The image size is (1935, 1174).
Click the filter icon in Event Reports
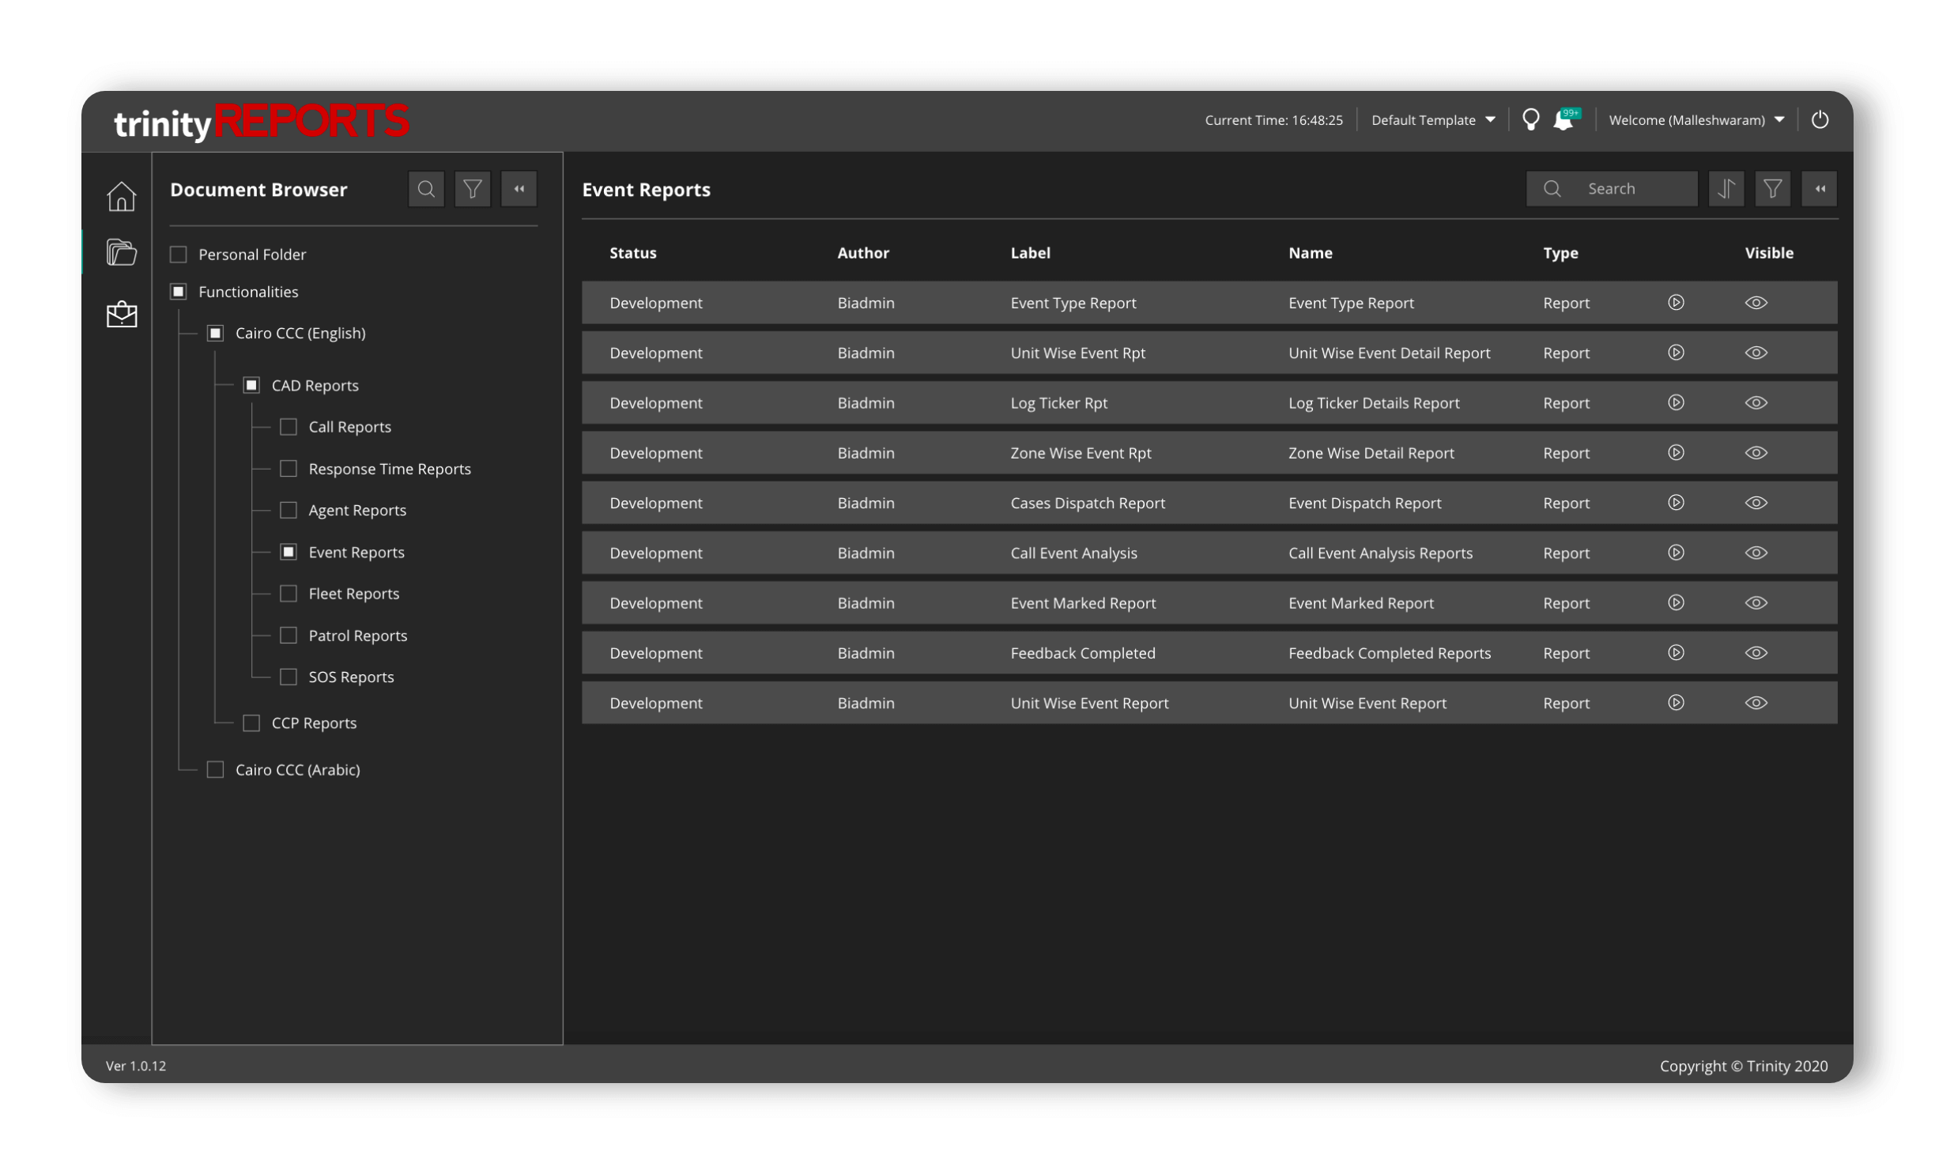pos(1773,189)
